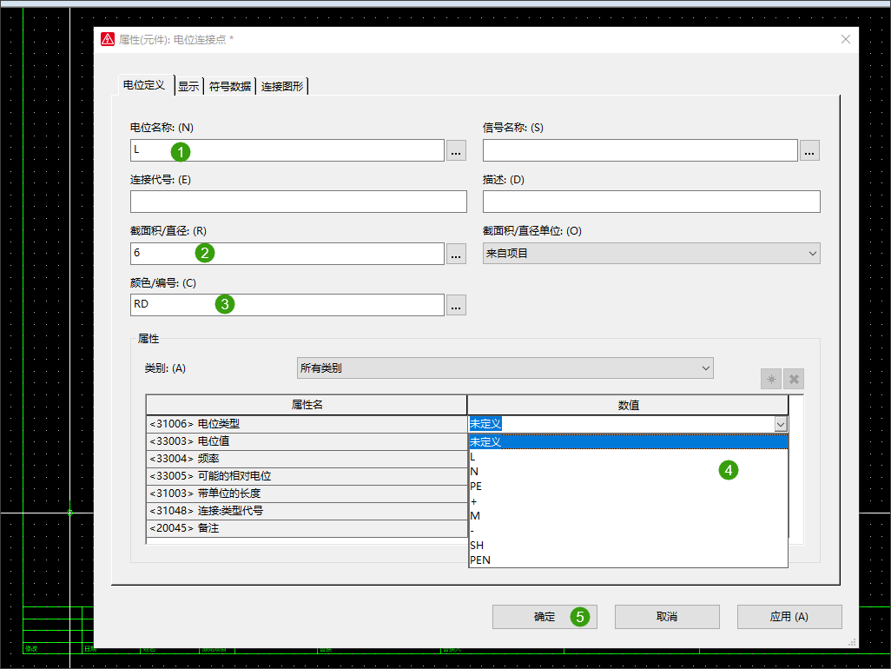Screen dimensions: 891x669
Task: Click the 连接代号 input field
Action: tap(299, 202)
